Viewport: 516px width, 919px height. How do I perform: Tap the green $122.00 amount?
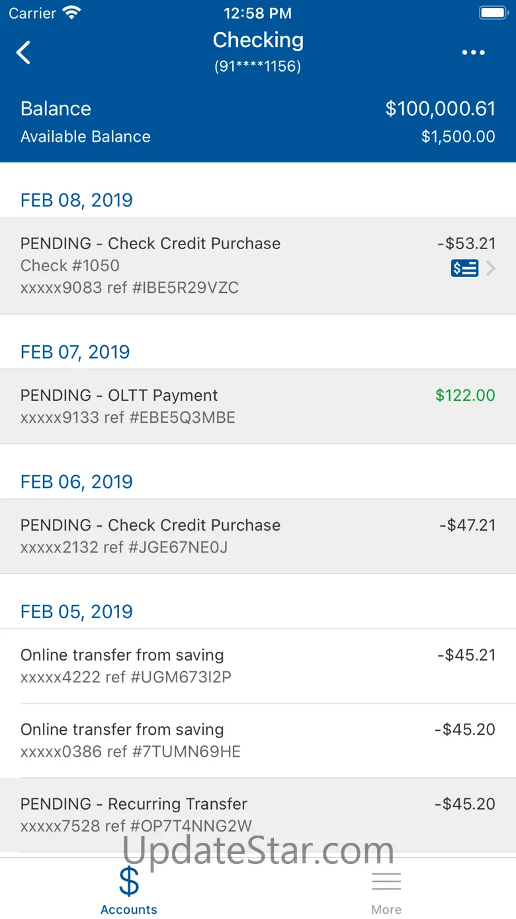tap(465, 396)
